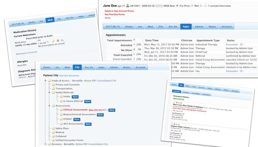Open Consolidated File link for Intake & Assess.

pos(106,81)
